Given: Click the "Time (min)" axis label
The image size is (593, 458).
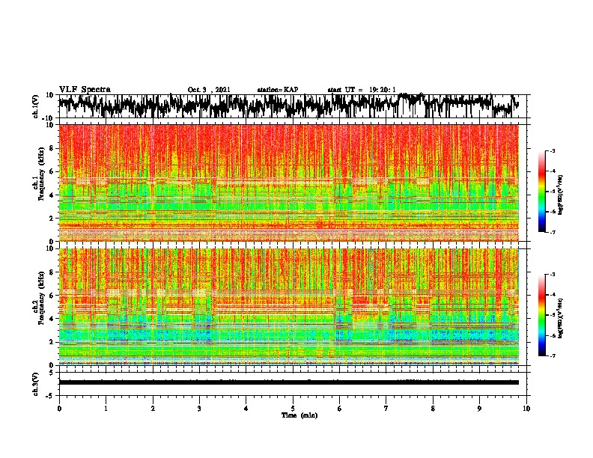Looking at the screenshot, I should click(299, 415).
